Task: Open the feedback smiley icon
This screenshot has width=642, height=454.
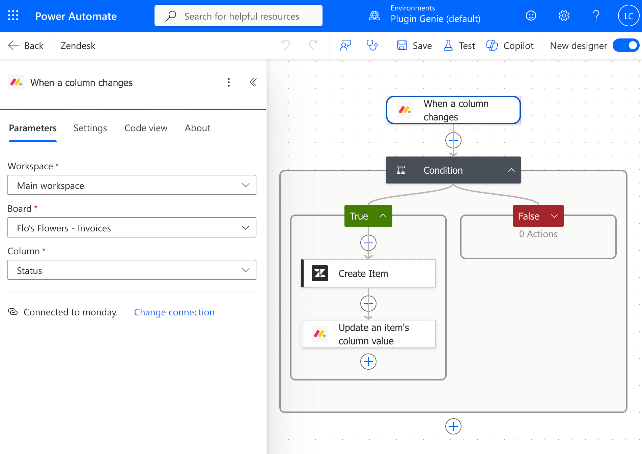Action: pyautogui.click(x=531, y=16)
